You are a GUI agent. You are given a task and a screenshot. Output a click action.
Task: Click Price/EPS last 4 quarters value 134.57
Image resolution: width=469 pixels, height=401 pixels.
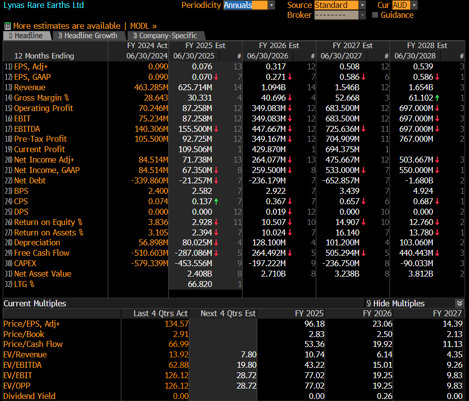click(x=176, y=324)
